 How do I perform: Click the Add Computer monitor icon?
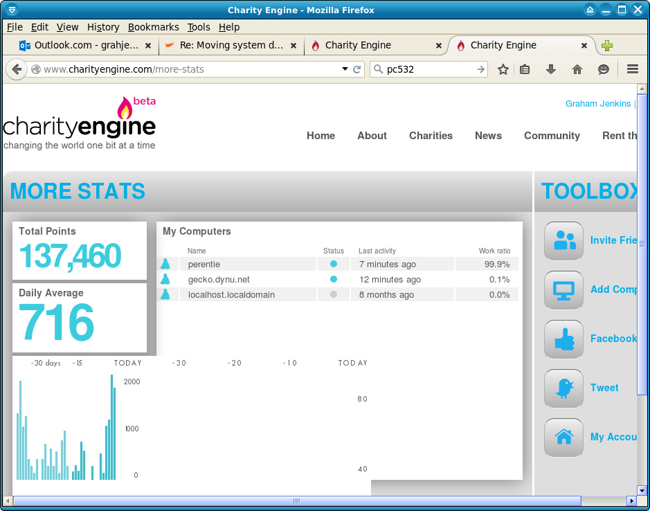563,290
